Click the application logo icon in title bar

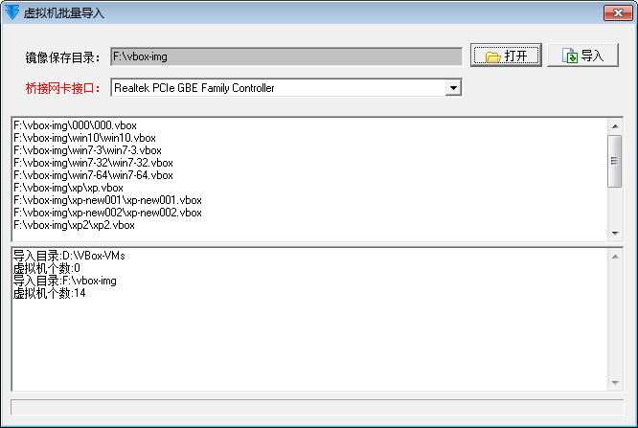[x=11, y=12]
